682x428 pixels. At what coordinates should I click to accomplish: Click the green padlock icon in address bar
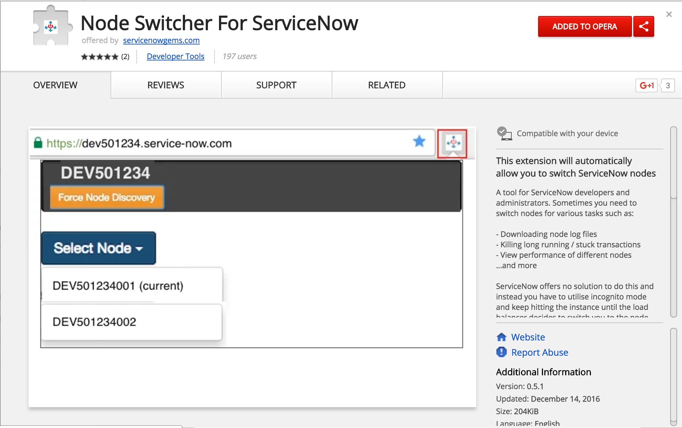(x=38, y=143)
